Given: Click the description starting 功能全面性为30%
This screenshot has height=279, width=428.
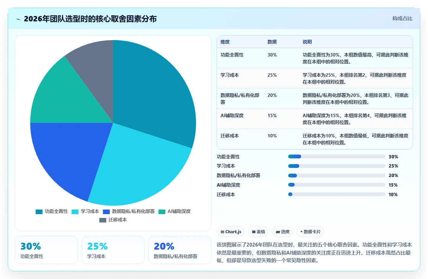Looking at the screenshot, I should pos(355,58).
